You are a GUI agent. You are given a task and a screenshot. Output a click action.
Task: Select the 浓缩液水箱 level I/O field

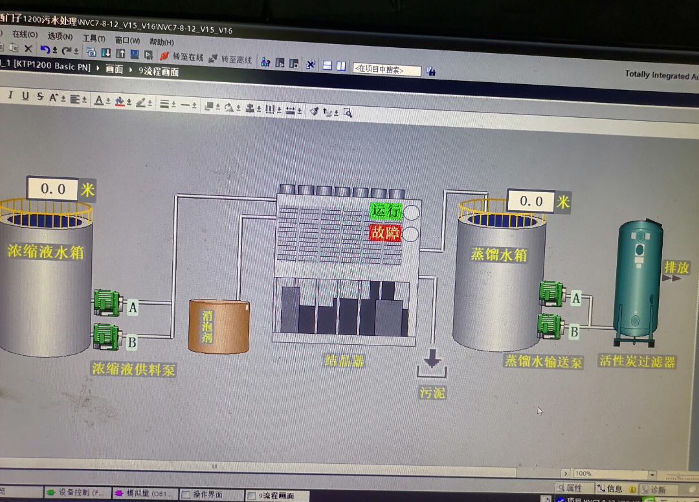click(53, 189)
